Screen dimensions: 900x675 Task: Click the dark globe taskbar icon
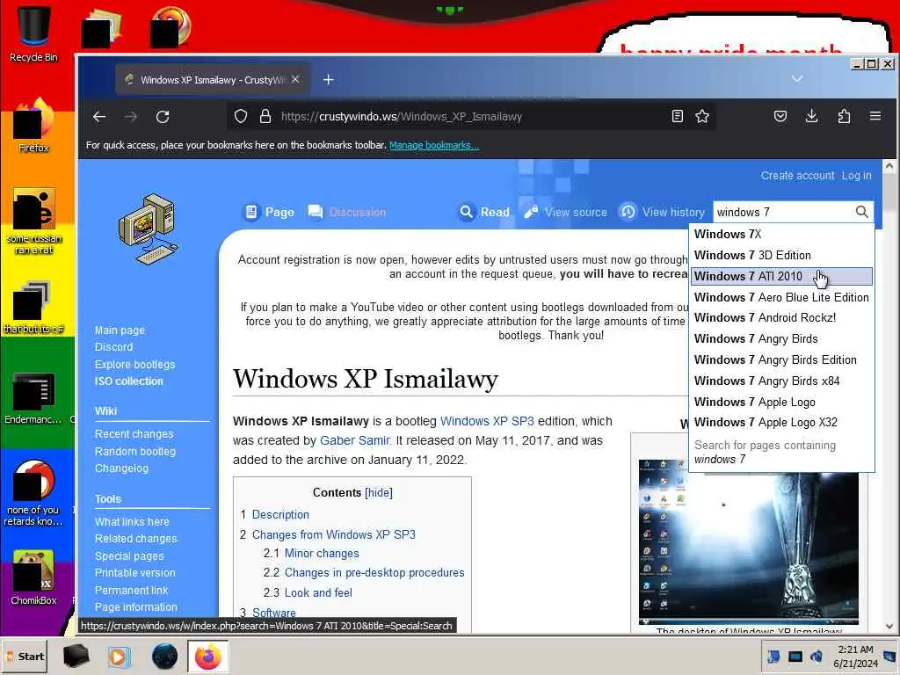coord(164,656)
